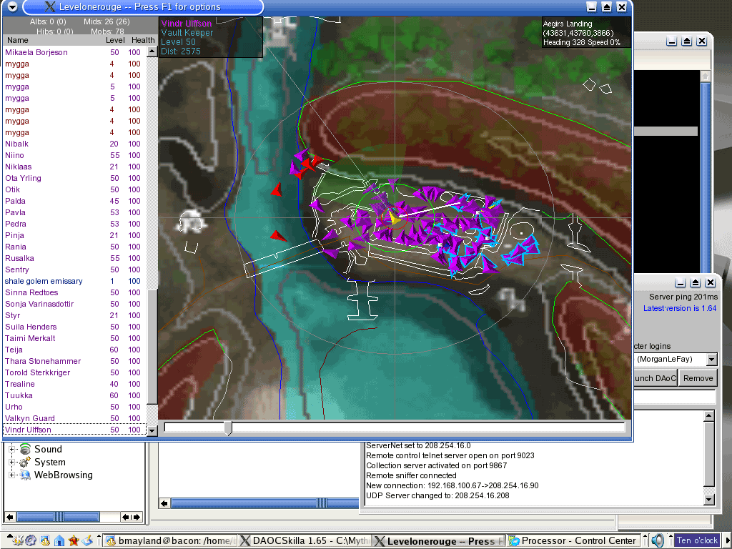Shade the Levelonerouge window with the eject-style button
Screen dimensions: 732x549
click(606, 7)
